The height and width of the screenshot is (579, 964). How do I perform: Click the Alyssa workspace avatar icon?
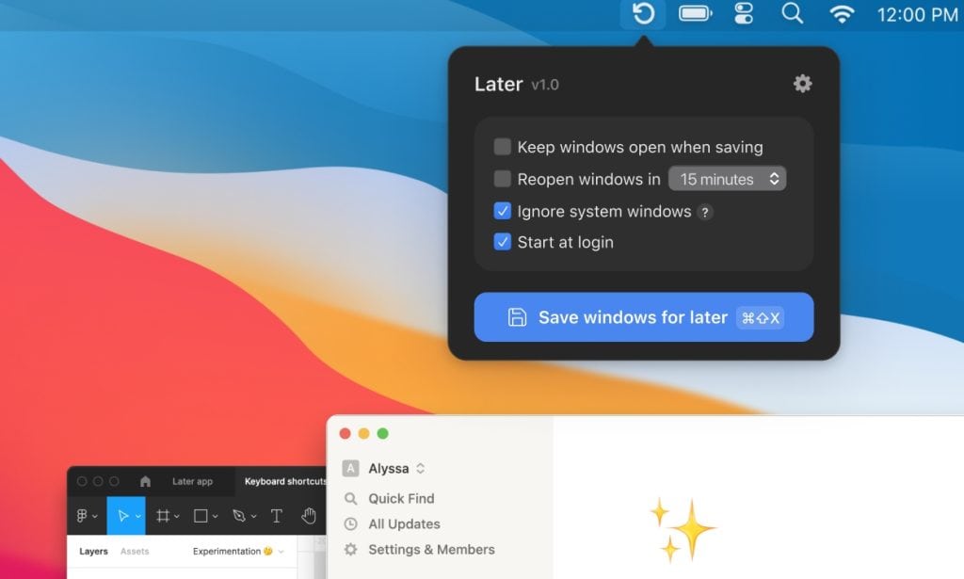point(350,468)
